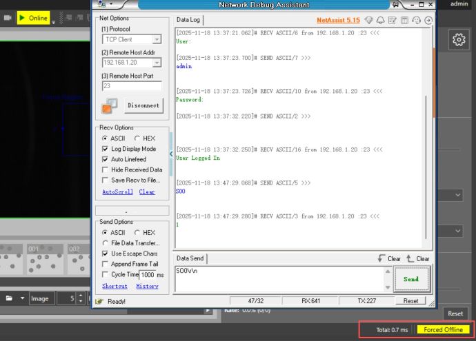The width and height of the screenshot is (476, 341).
Task: Click the Remote Host Port field
Action: click(132, 86)
